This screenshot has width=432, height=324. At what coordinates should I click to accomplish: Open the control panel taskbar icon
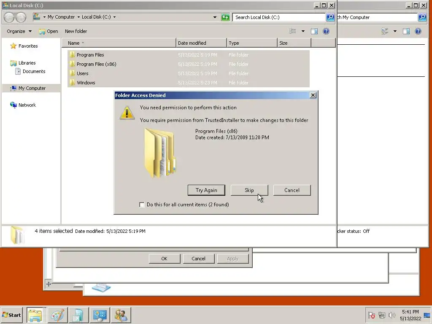click(100, 315)
